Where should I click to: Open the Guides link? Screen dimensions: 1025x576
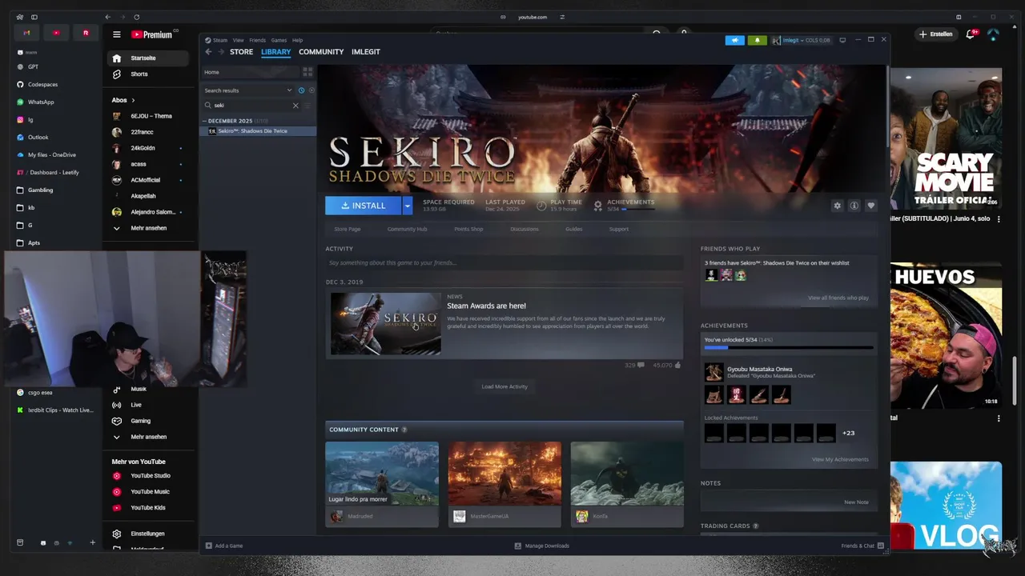pyautogui.click(x=573, y=229)
